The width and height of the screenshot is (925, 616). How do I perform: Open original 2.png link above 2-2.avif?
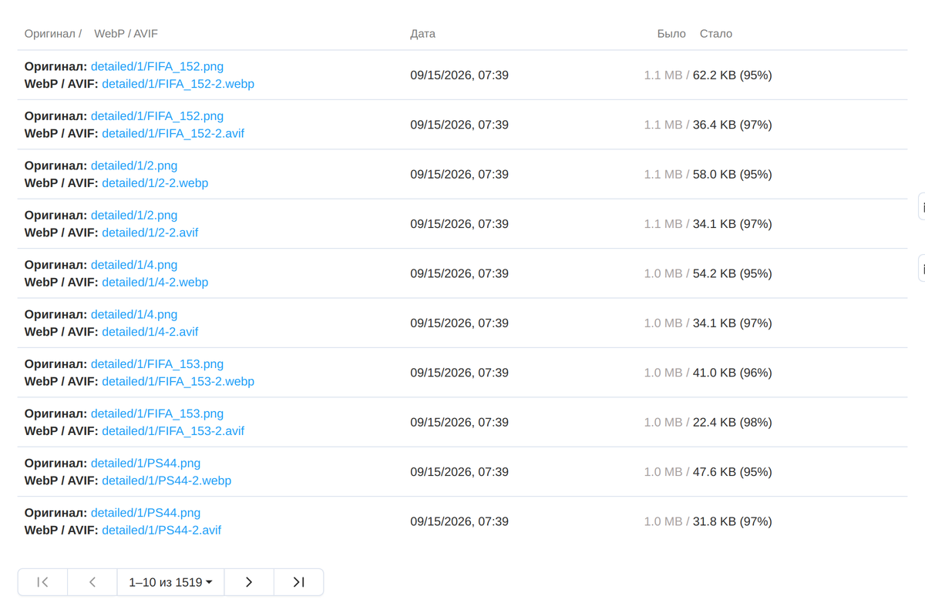[134, 215]
